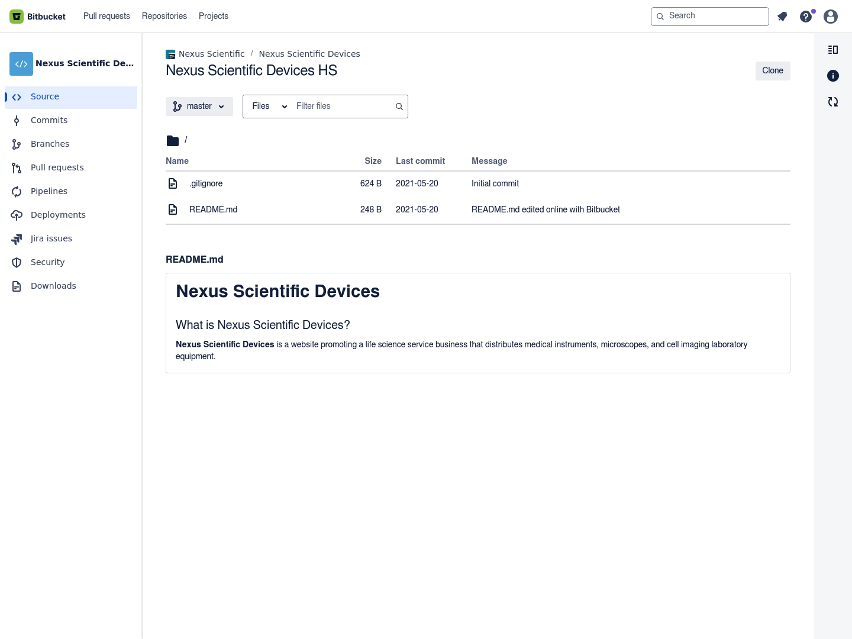Click the sidebar resize divider handle
Screen dimensions: 852x639
(142, 336)
